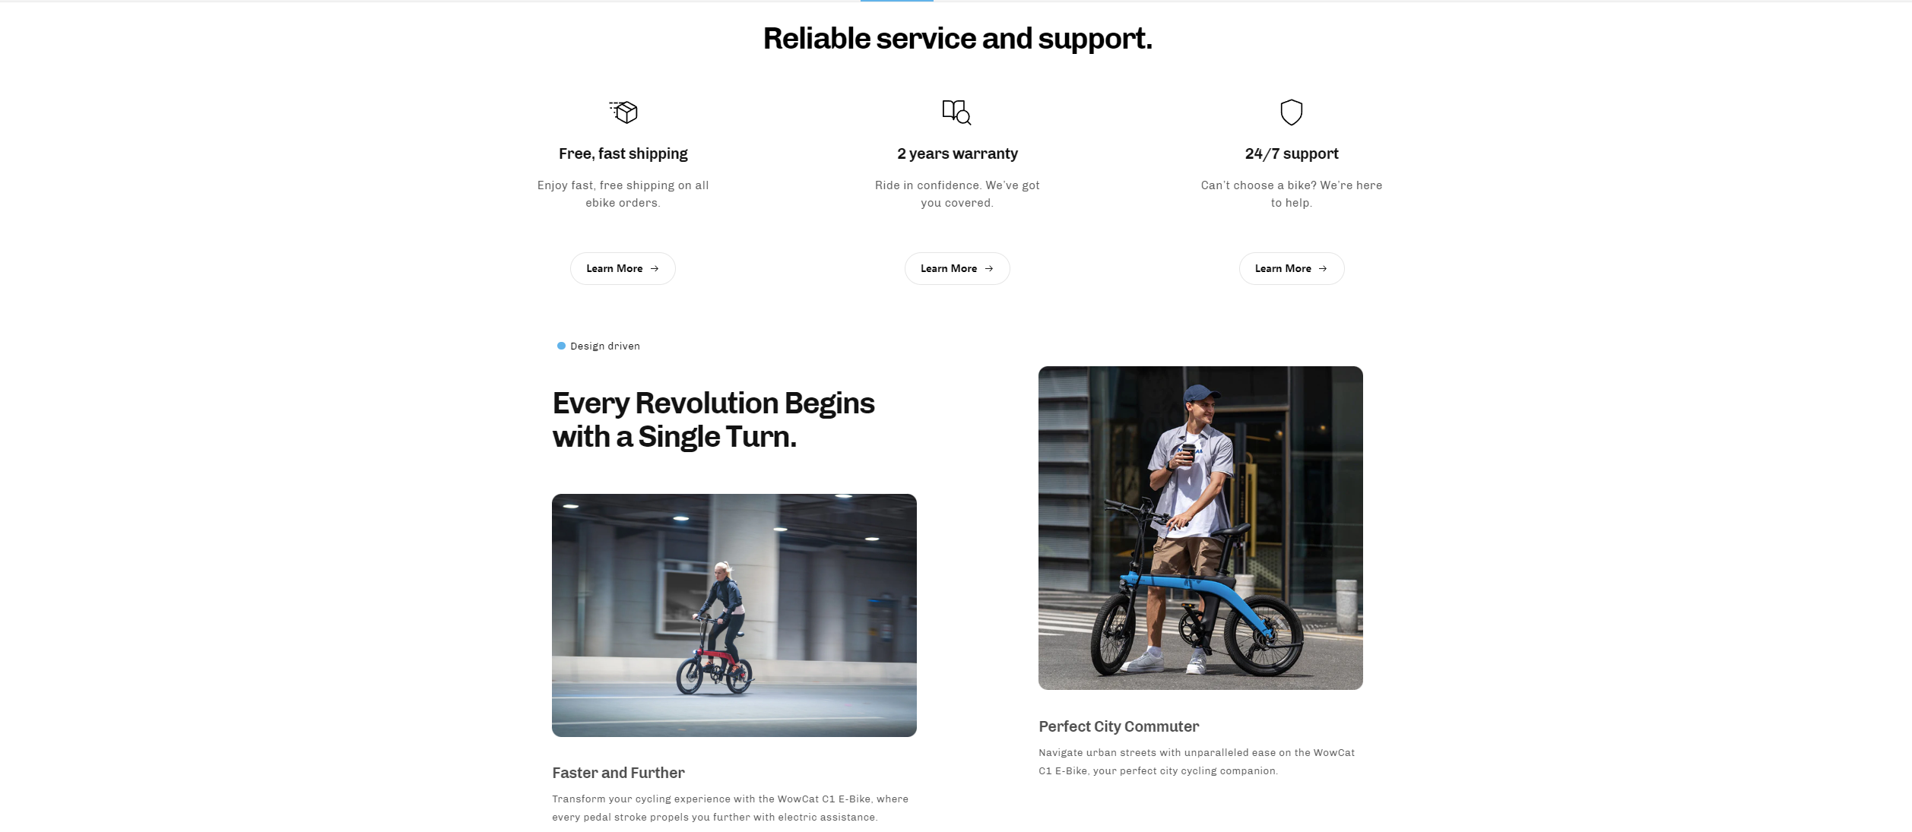
Task: Click the Perfect City Commuter title
Action: pos(1118,726)
